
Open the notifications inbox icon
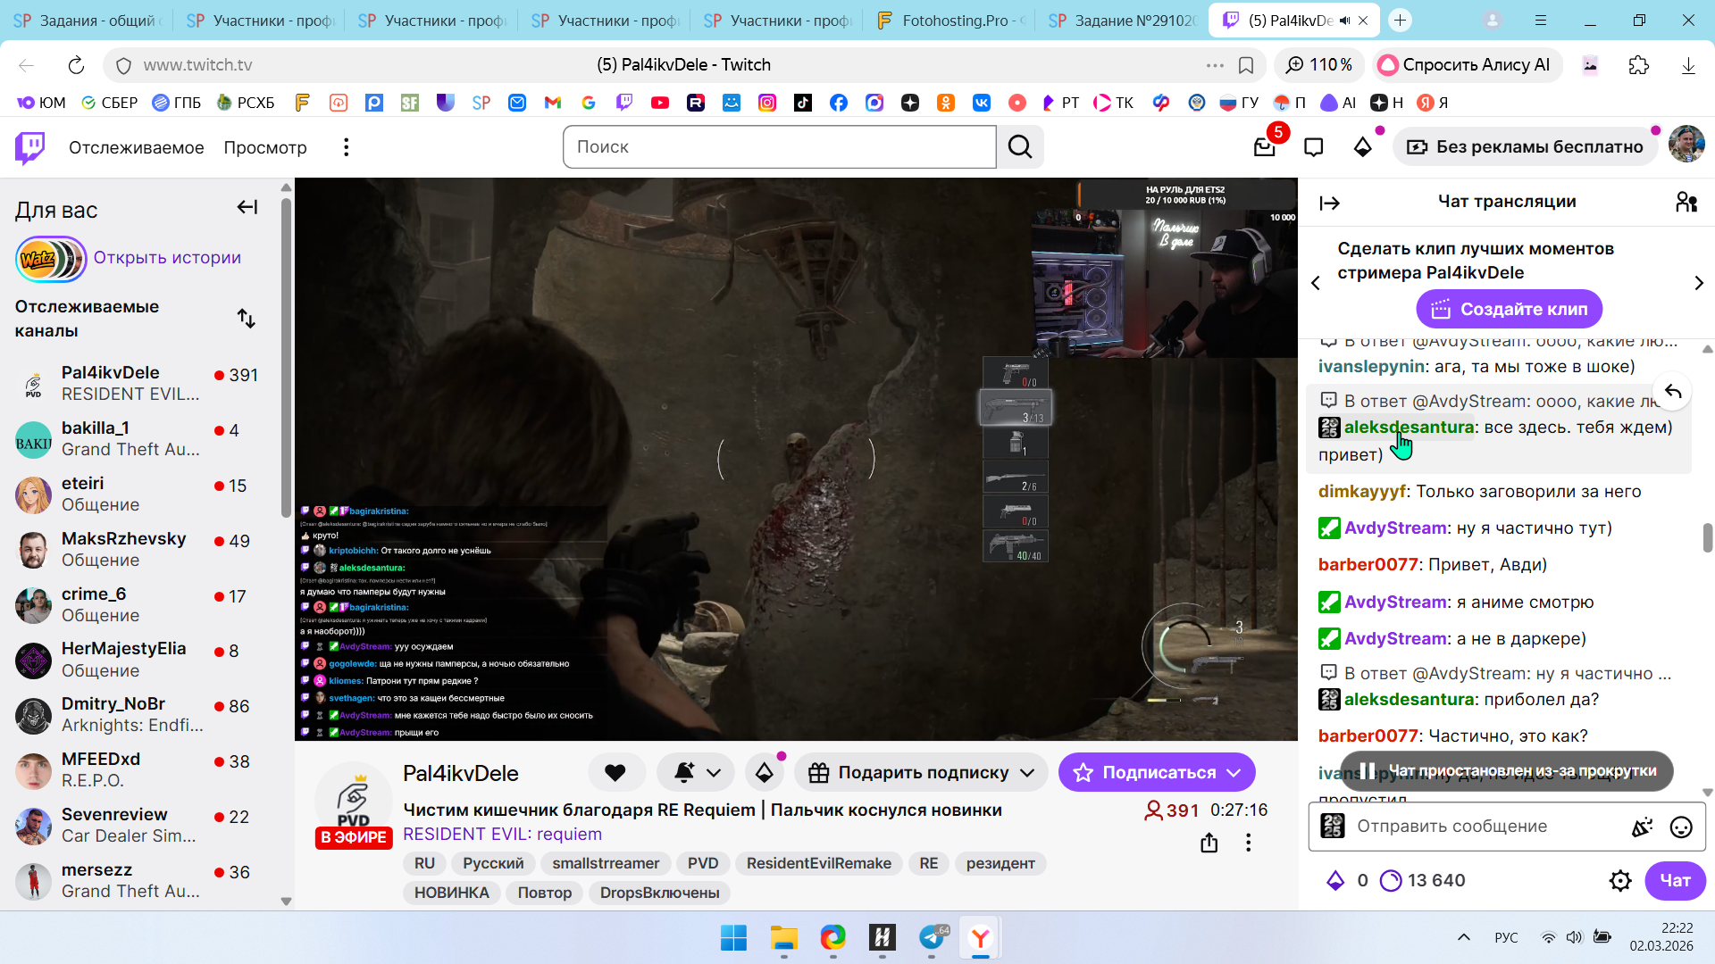[1264, 147]
